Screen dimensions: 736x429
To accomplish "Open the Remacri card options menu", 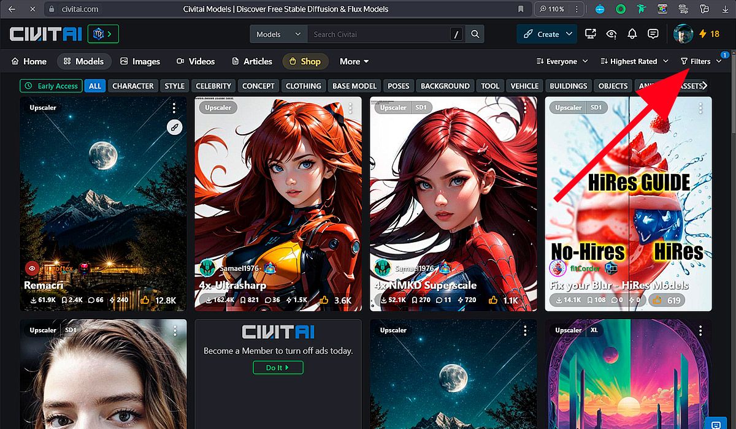I will 175,108.
